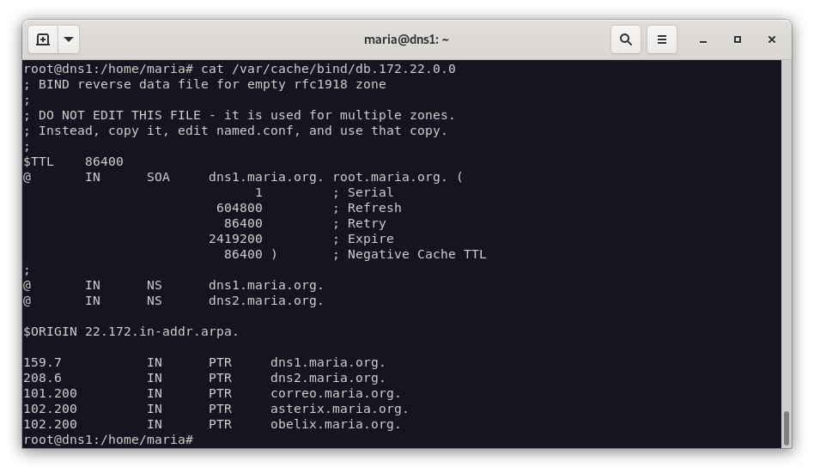Image resolution: width=814 pixels, height=473 pixels.
Task: Click the vertical scrollbar thumb
Action: point(785,428)
